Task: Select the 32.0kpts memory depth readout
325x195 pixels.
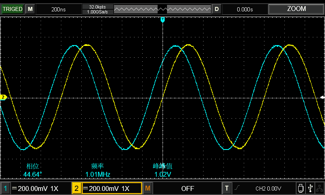Action: tap(97, 6)
